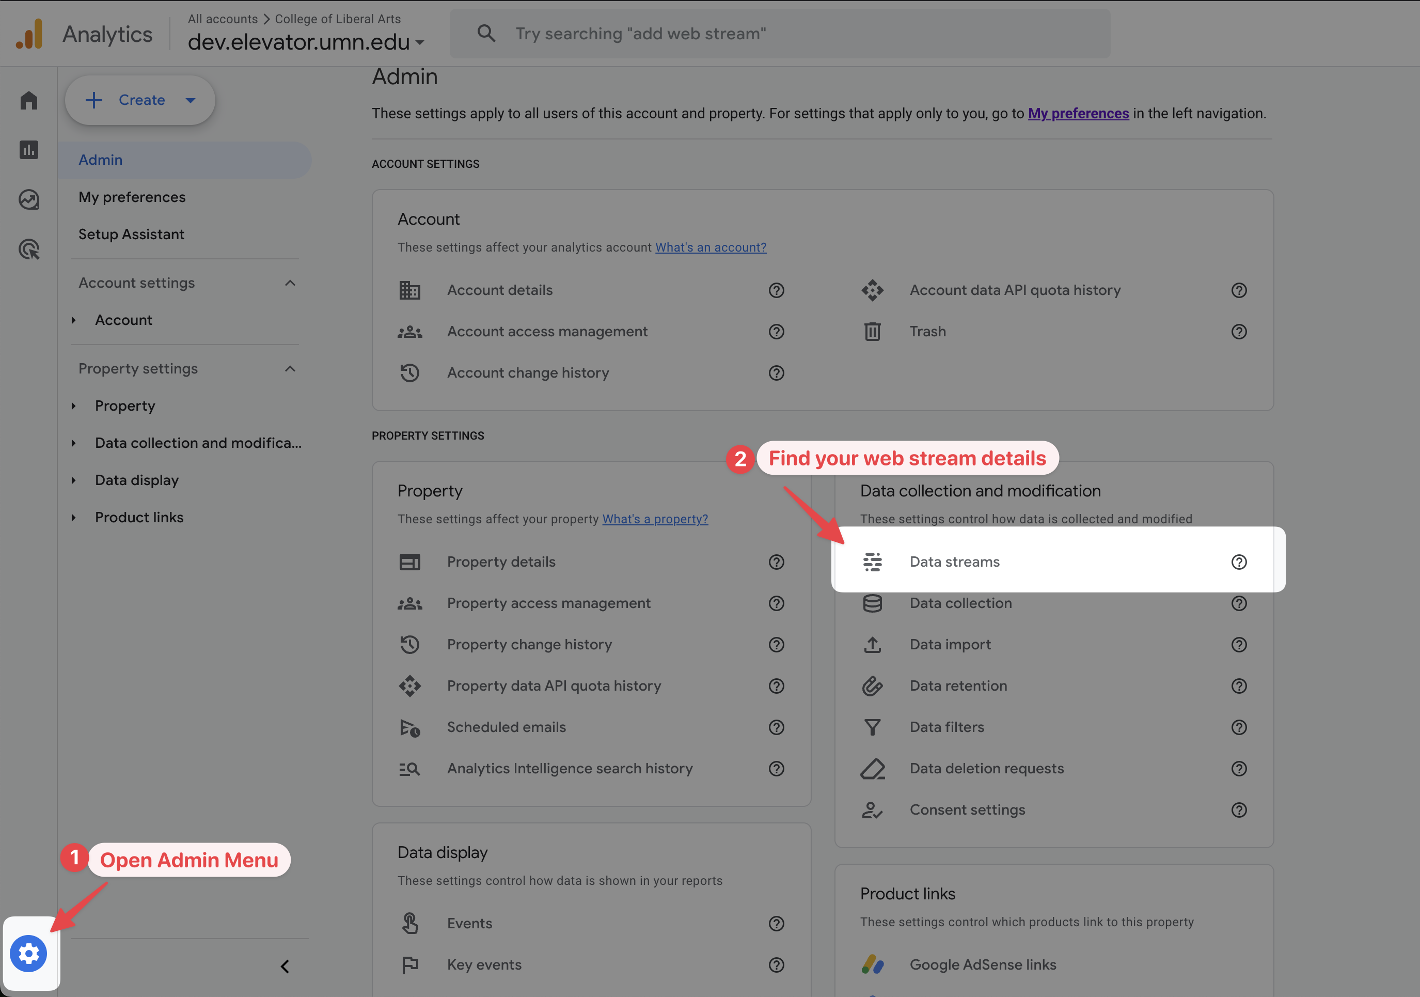Open the Explore icon in left rail
Image resolution: width=1420 pixels, height=997 pixels.
click(x=28, y=199)
